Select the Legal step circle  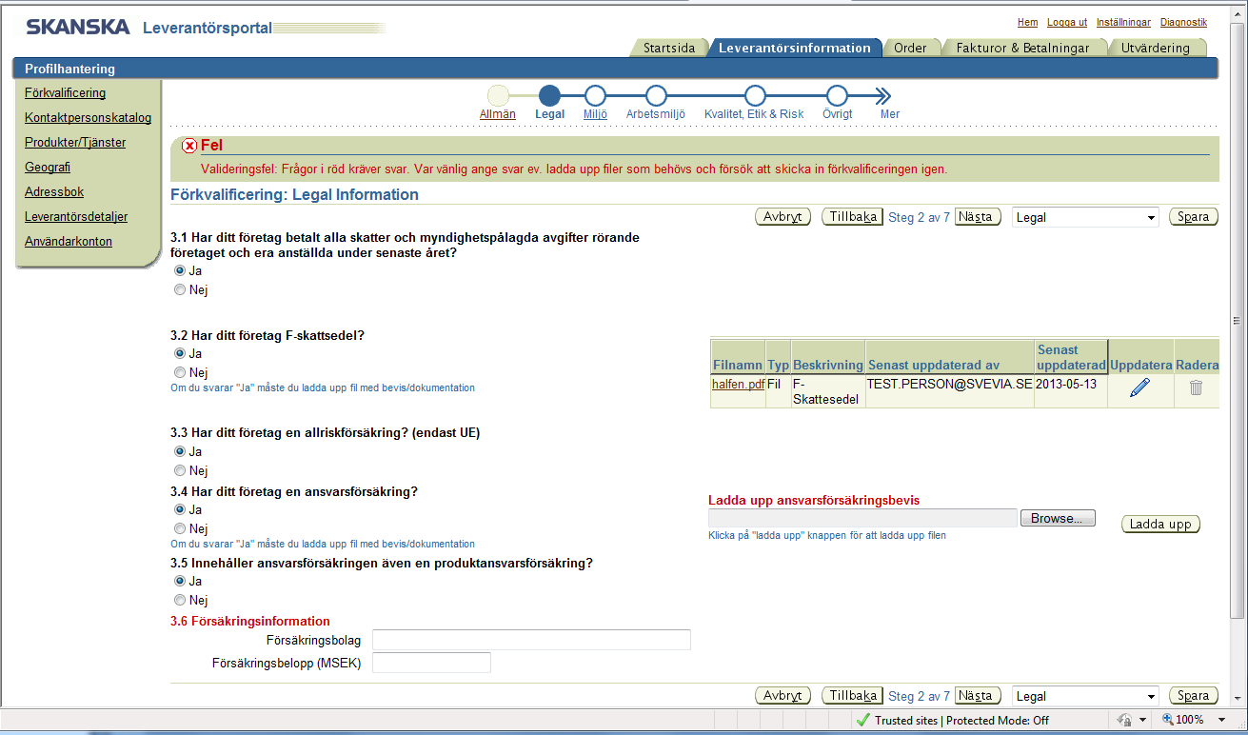point(549,95)
